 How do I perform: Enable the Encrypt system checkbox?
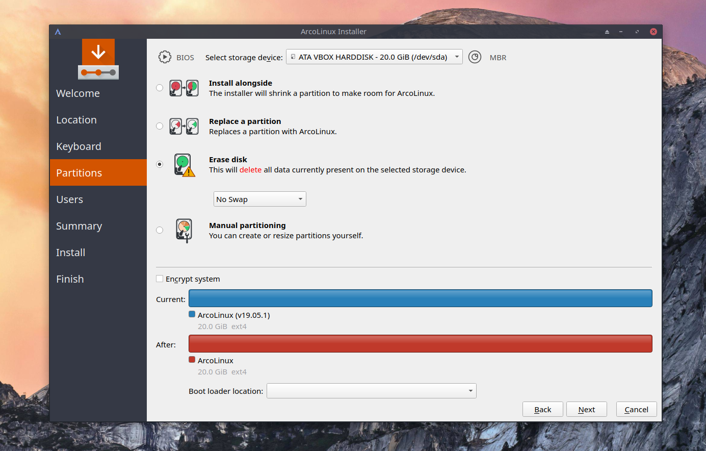(160, 279)
